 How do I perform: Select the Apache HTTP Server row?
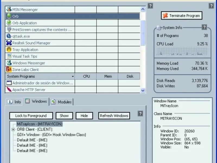tap(73, 90)
